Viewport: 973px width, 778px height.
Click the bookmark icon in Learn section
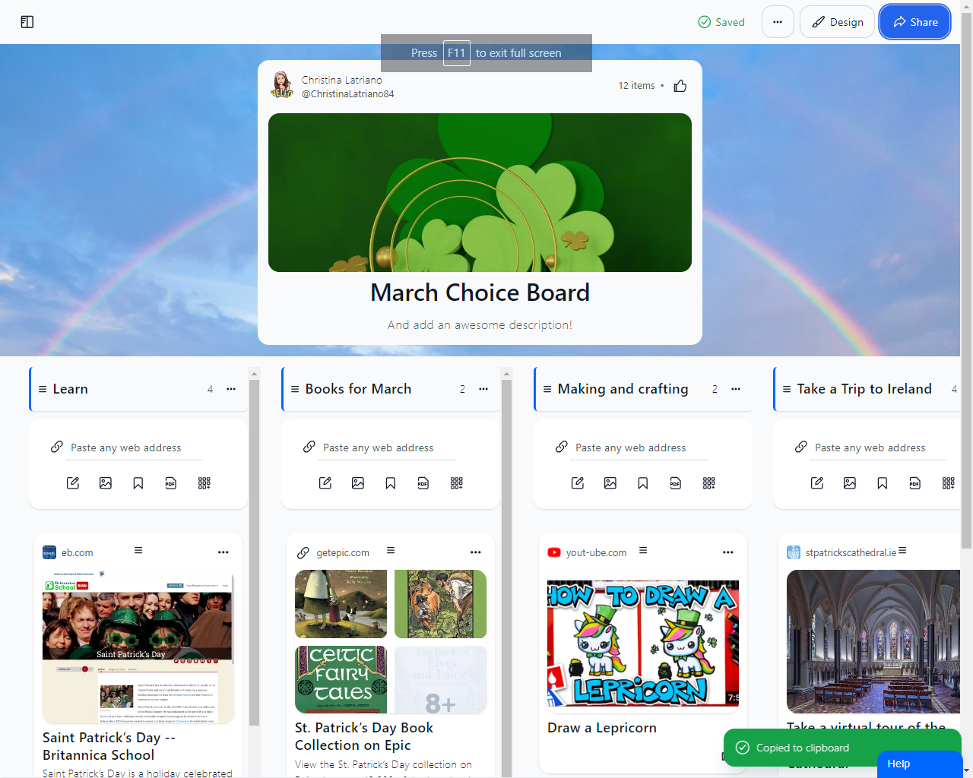(x=138, y=483)
